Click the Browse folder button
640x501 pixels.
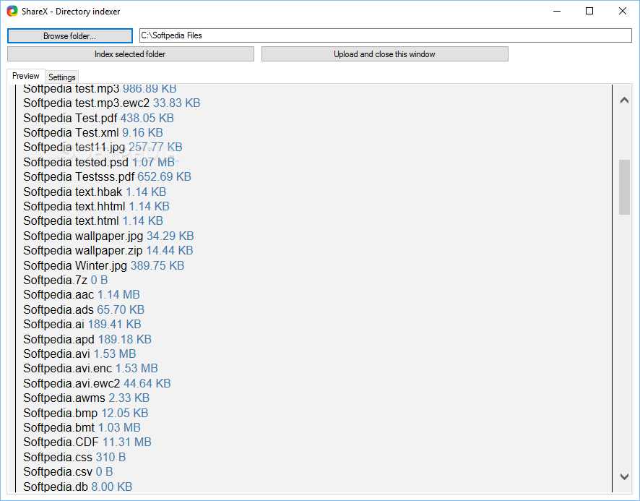point(70,36)
